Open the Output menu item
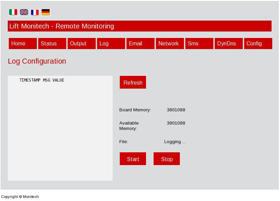 pyautogui.click(x=81, y=43)
